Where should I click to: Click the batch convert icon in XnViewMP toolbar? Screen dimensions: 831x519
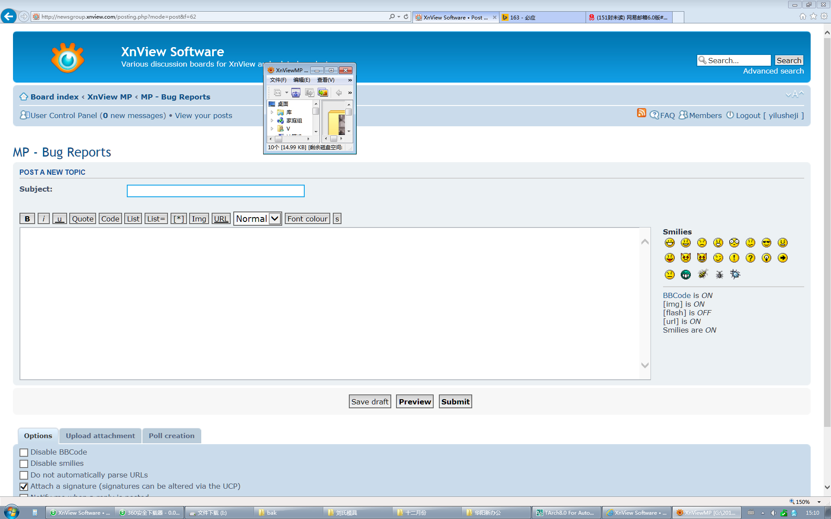click(323, 93)
